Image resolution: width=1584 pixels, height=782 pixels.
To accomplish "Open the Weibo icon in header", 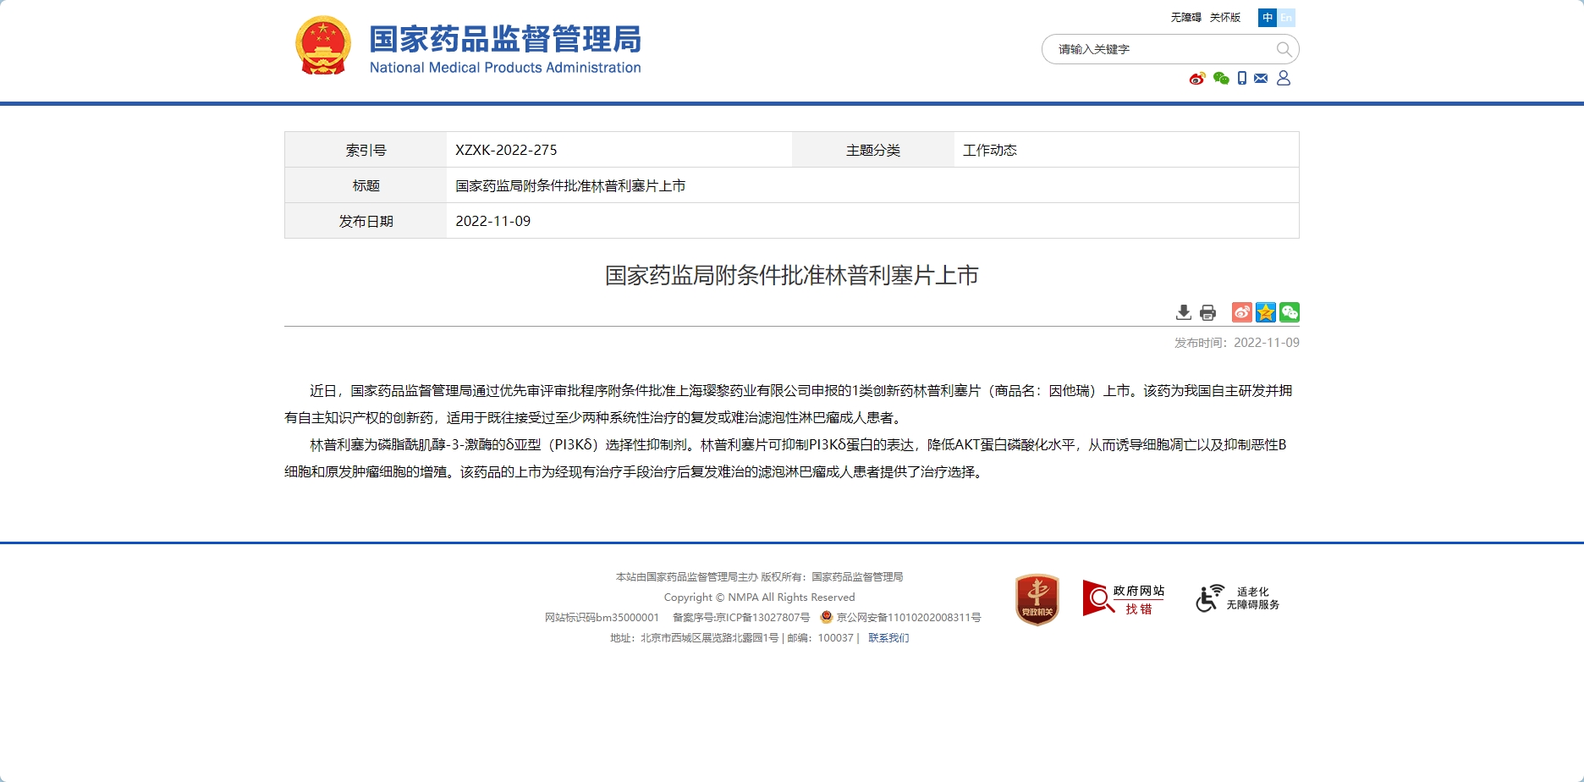I will (x=1196, y=79).
